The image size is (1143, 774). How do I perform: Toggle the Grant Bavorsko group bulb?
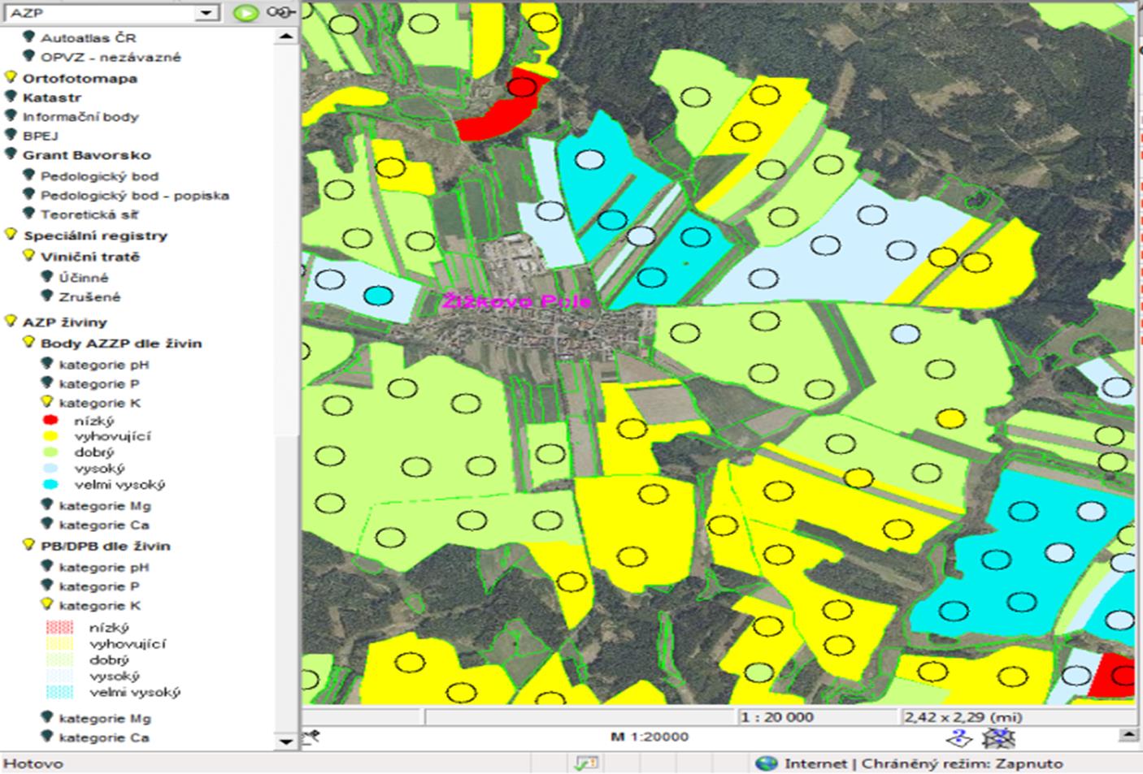[x=11, y=154]
